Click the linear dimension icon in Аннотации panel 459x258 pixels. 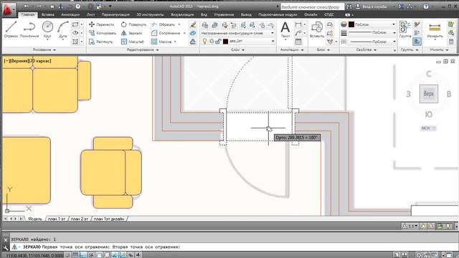[x=298, y=24]
